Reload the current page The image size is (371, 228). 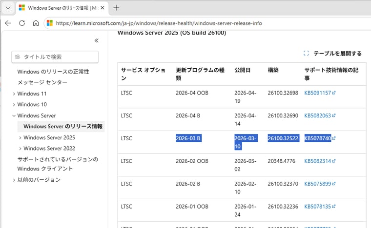(x=22, y=23)
